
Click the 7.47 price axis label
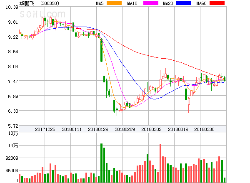point(13,82)
